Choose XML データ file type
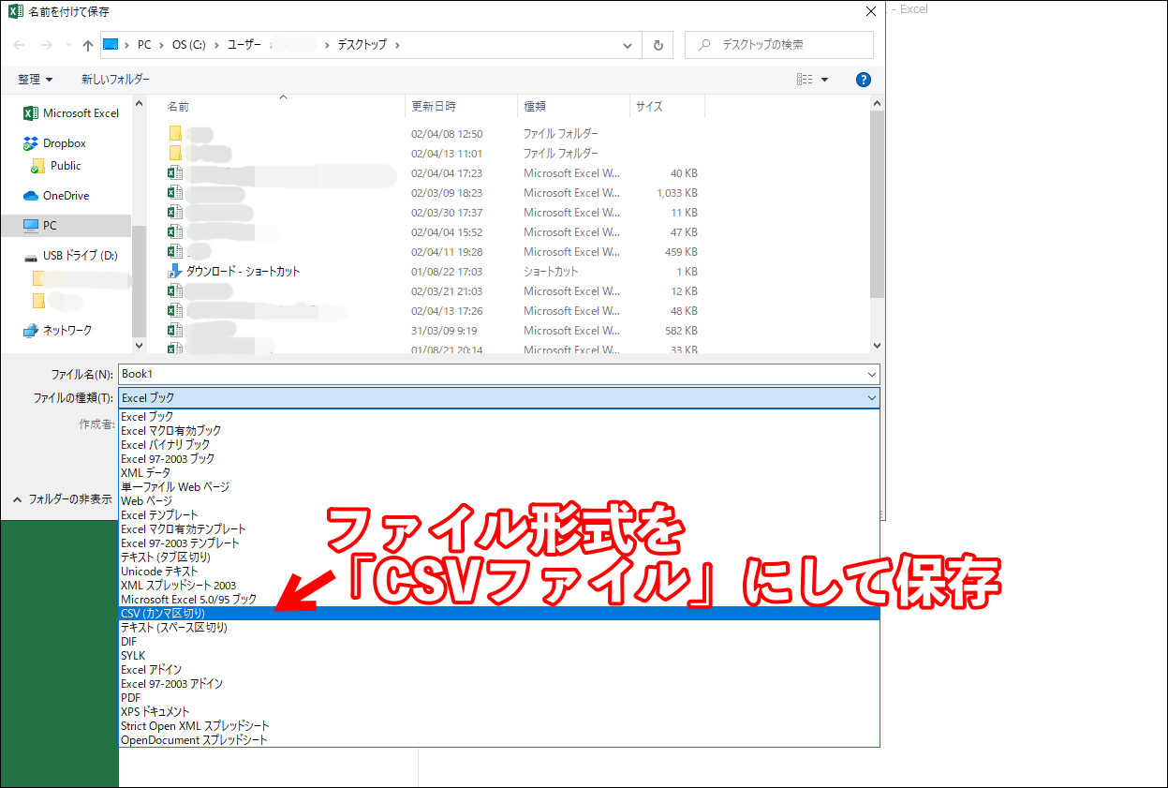Screen dimensions: 1168x788 (499, 473)
